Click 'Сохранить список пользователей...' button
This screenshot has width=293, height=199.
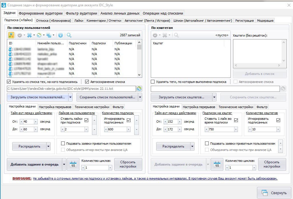coord(107,97)
